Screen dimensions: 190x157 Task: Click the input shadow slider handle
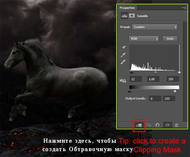[131, 72]
